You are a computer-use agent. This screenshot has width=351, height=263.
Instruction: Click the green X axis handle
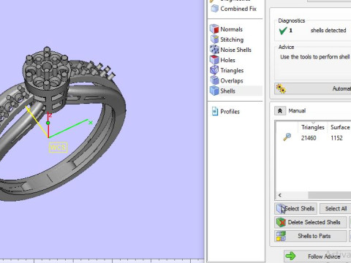click(x=91, y=123)
